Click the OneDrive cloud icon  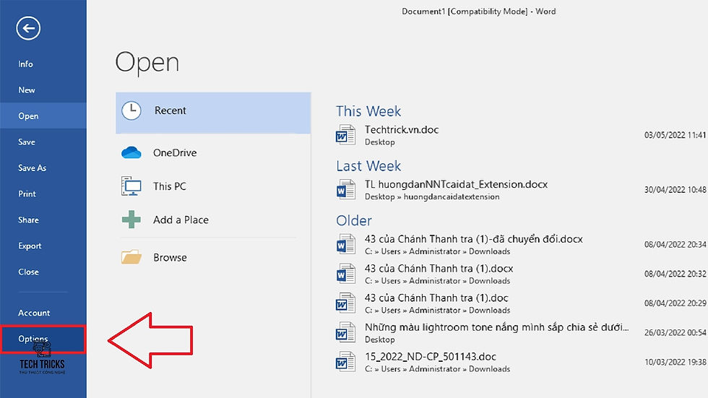pyautogui.click(x=131, y=152)
